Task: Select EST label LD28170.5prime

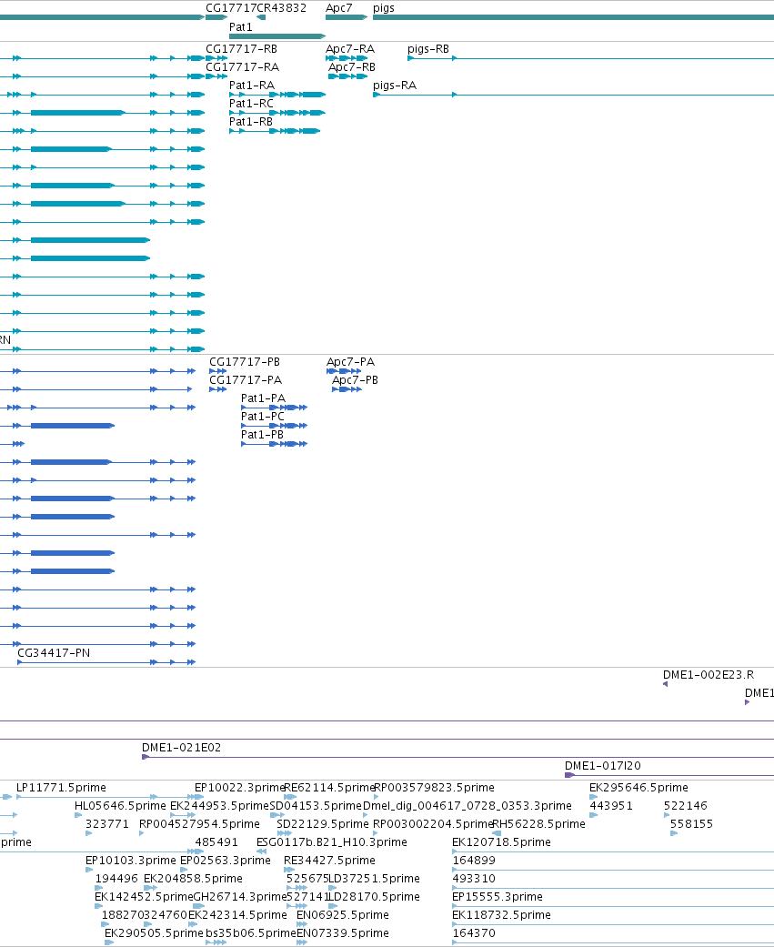Action: tap(375, 896)
